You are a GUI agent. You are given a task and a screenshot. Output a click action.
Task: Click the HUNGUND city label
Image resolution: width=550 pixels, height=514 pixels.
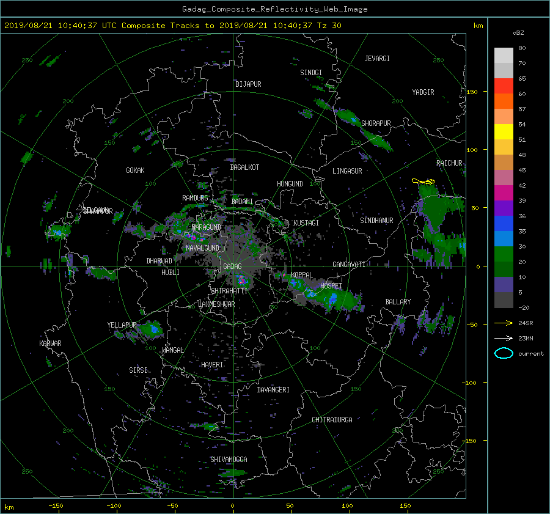pyautogui.click(x=290, y=184)
